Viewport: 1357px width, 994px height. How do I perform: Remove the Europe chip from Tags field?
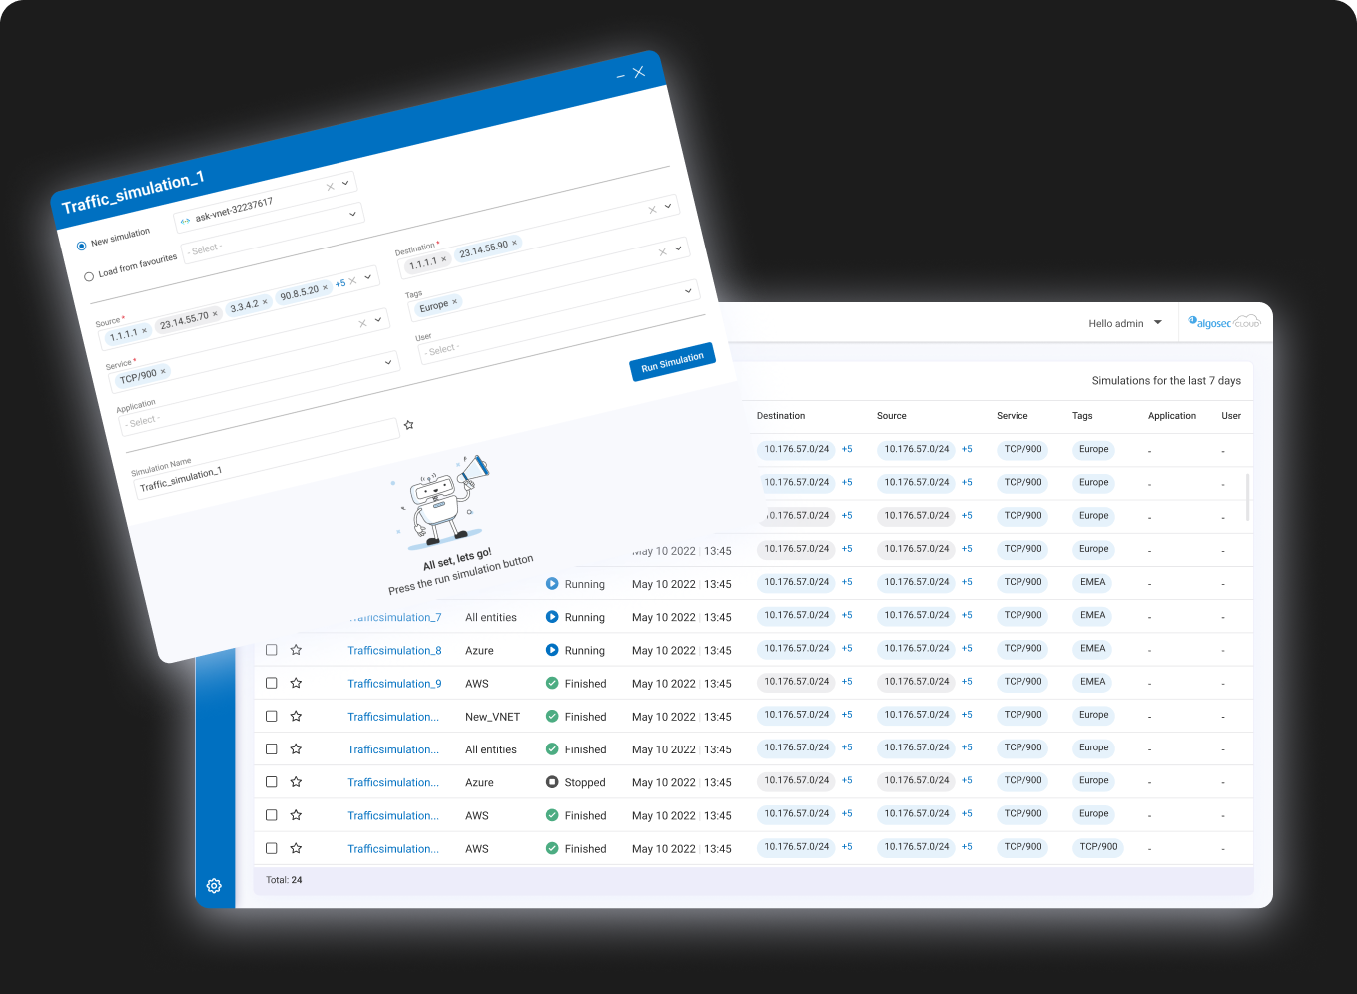point(454,302)
